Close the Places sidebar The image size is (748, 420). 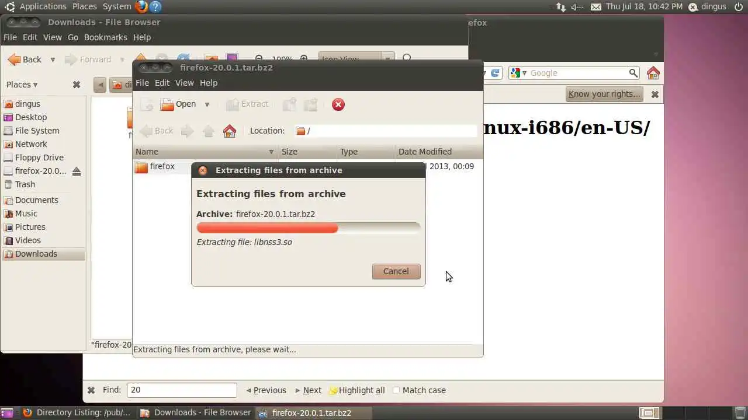pos(76,85)
